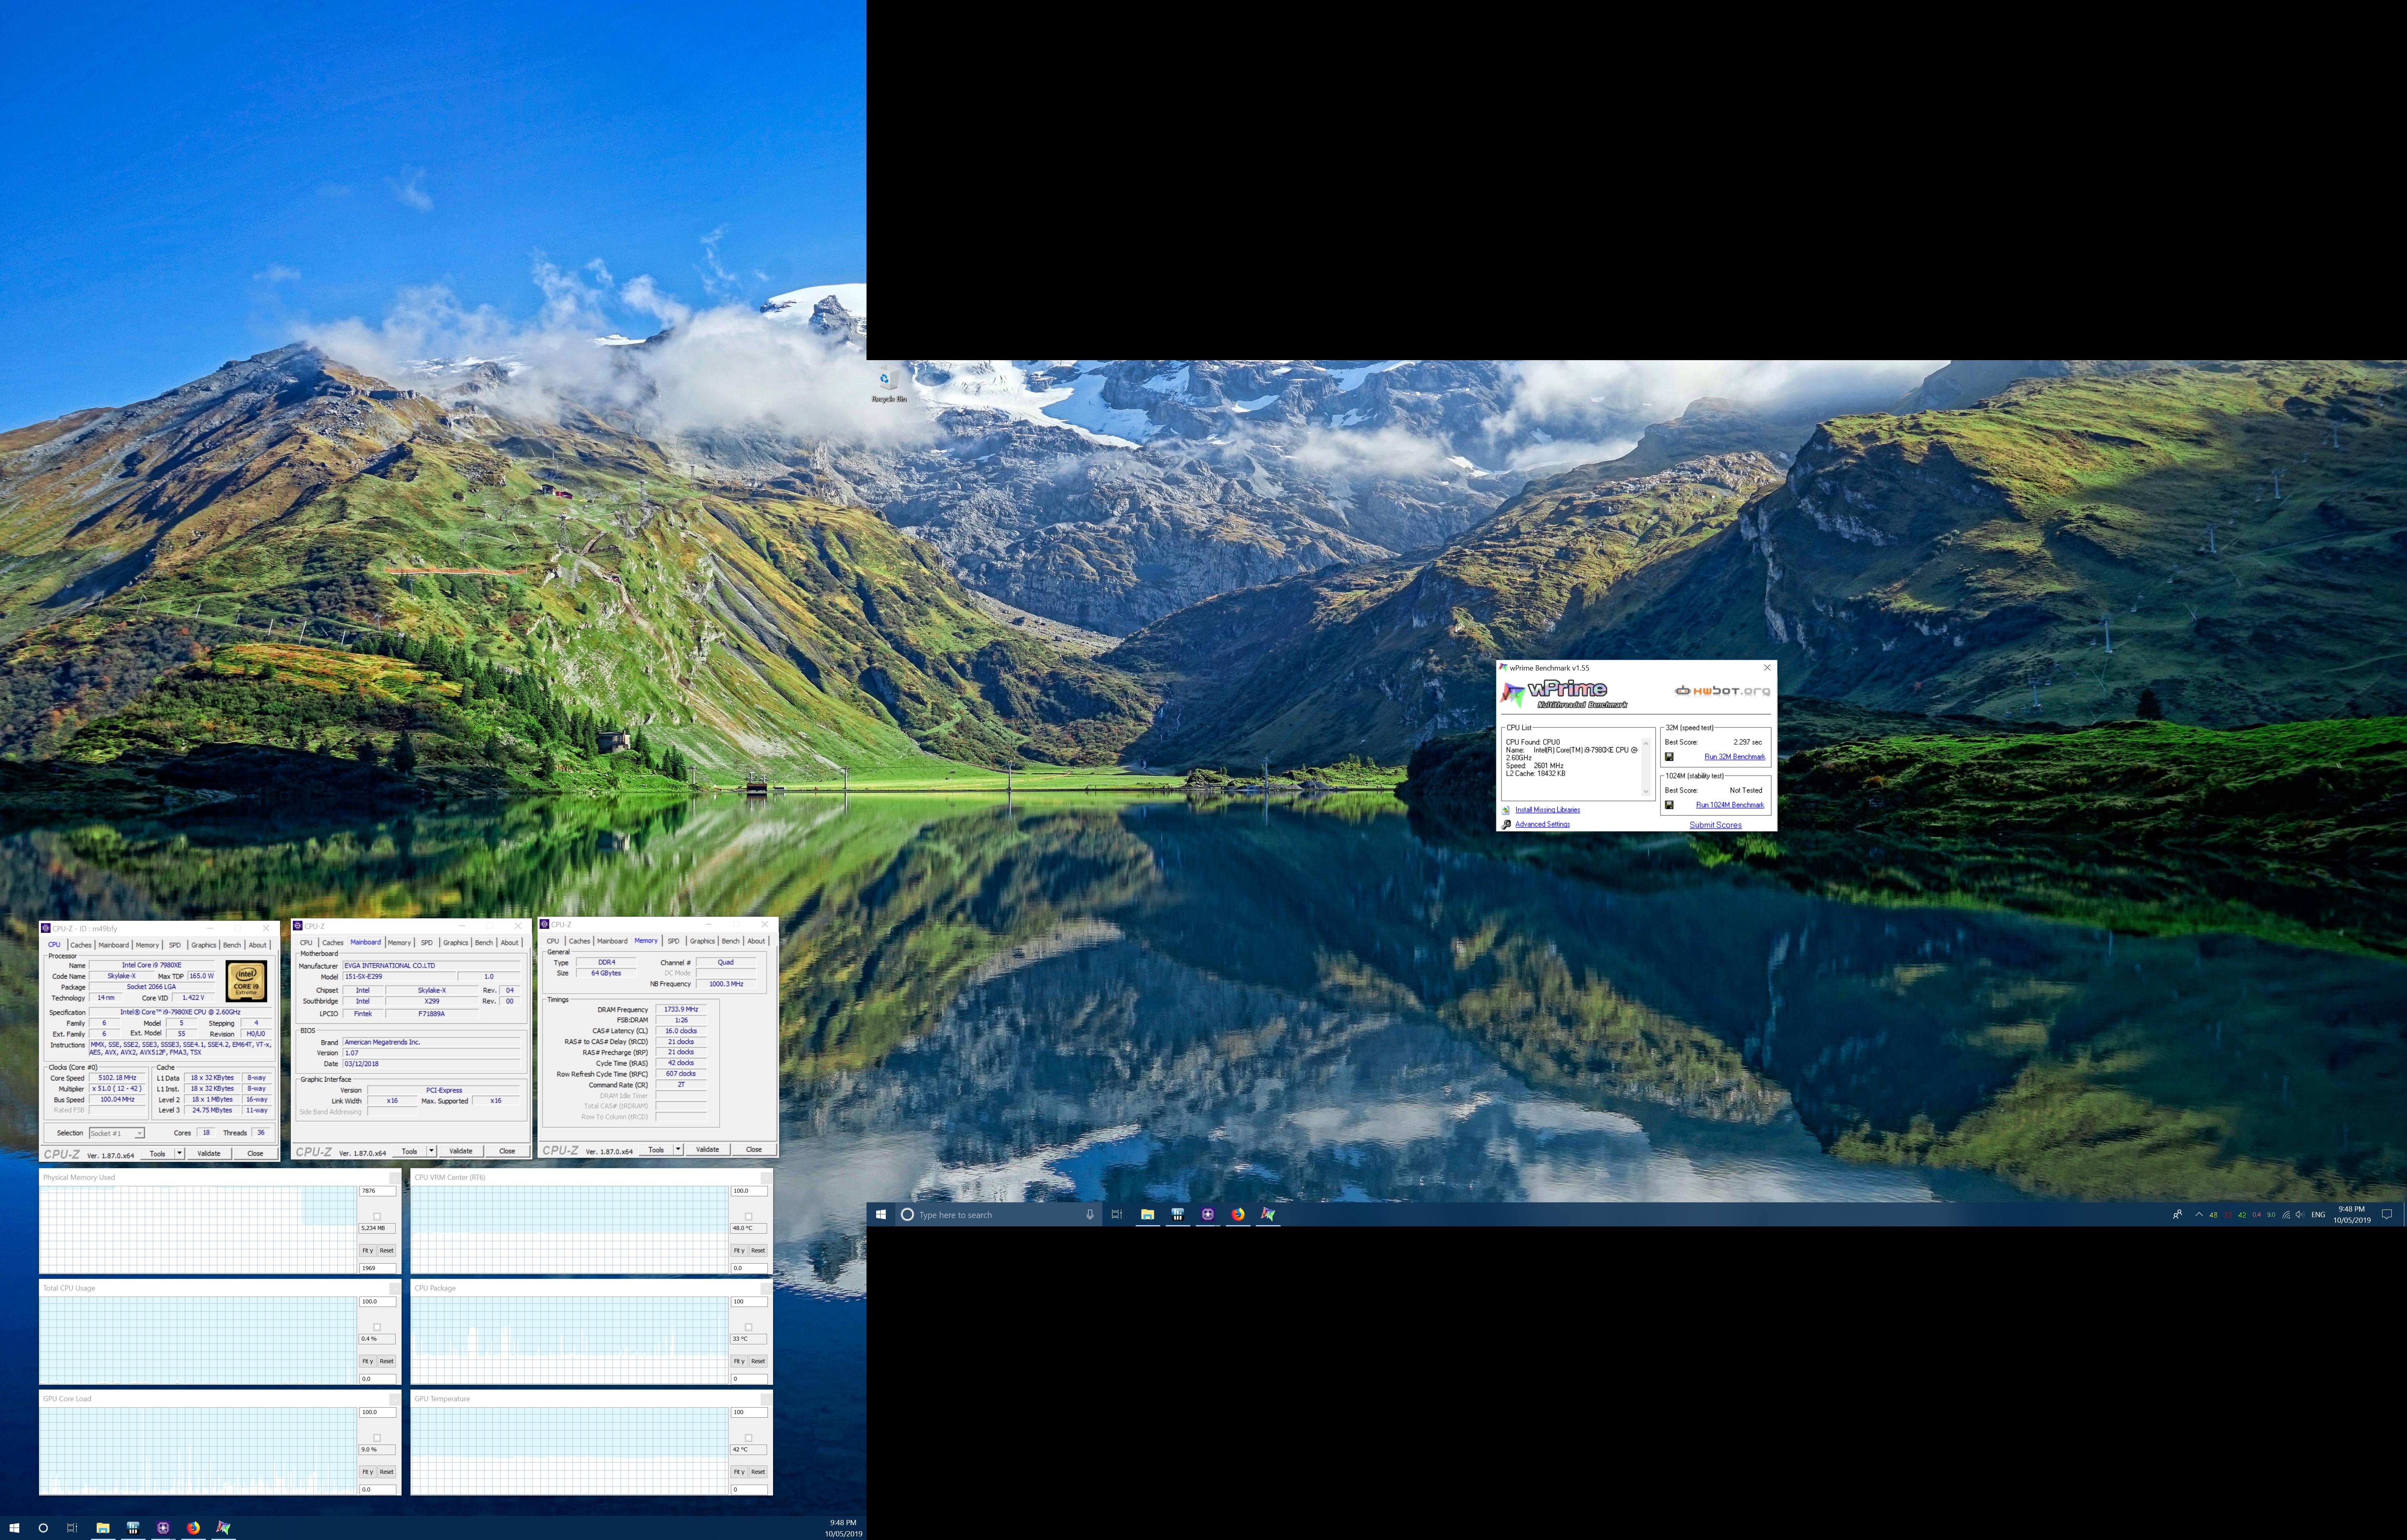This screenshot has height=1540, width=2407.
Task: Switch to Caches tab in the CPU-Z ID window
Action: 81,945
